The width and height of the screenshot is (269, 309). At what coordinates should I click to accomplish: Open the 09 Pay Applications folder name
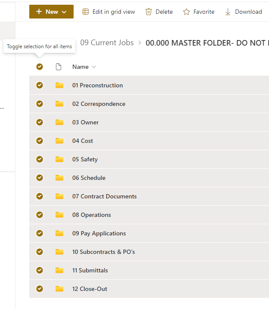99,234
